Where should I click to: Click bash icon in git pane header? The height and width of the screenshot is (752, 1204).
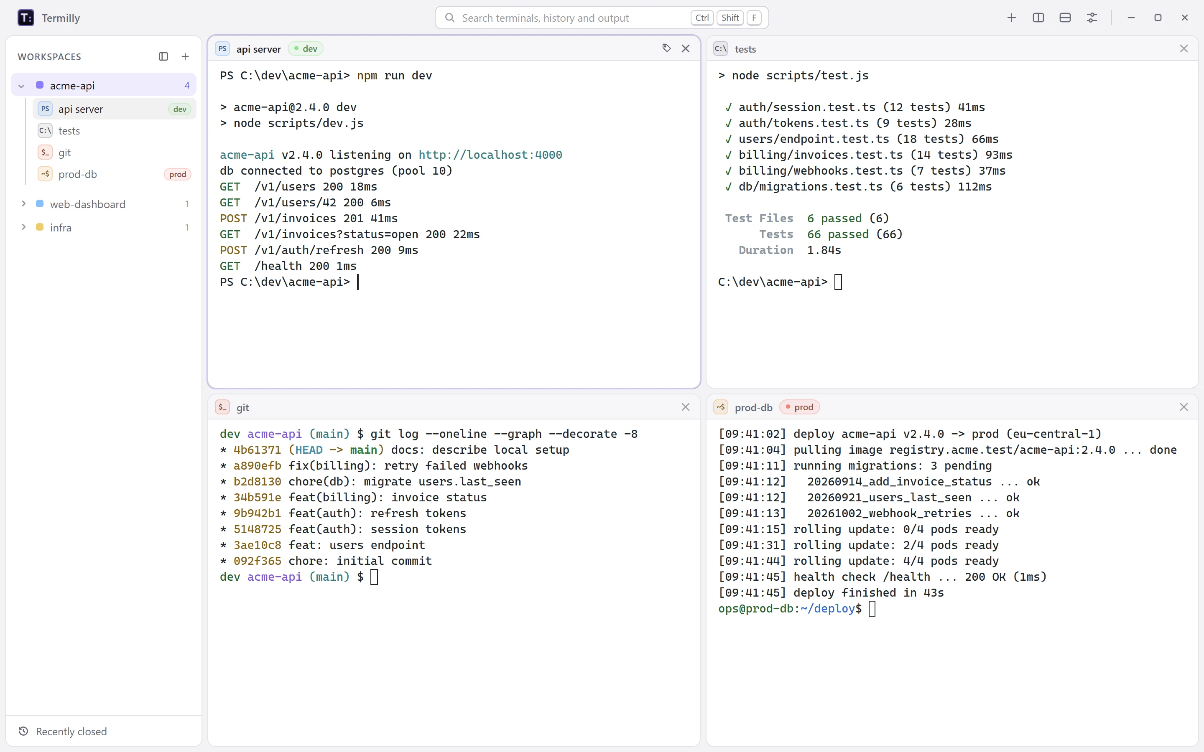pos(222,407)
